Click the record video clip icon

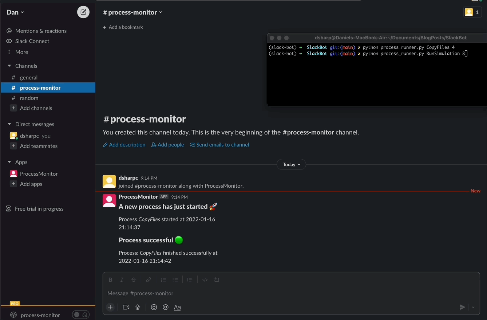tap(126, 307)
